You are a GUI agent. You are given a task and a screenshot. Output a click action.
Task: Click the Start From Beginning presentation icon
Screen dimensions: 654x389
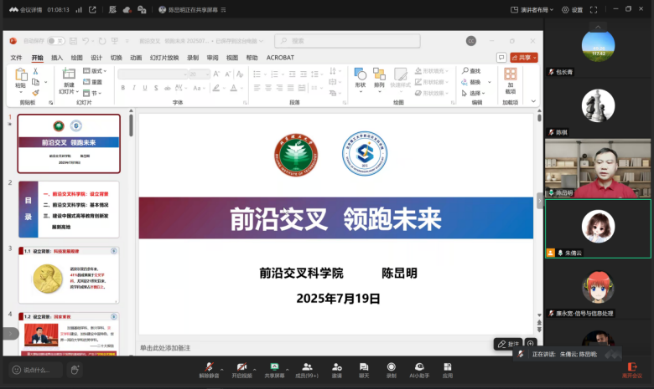click(x=115, y=41)
